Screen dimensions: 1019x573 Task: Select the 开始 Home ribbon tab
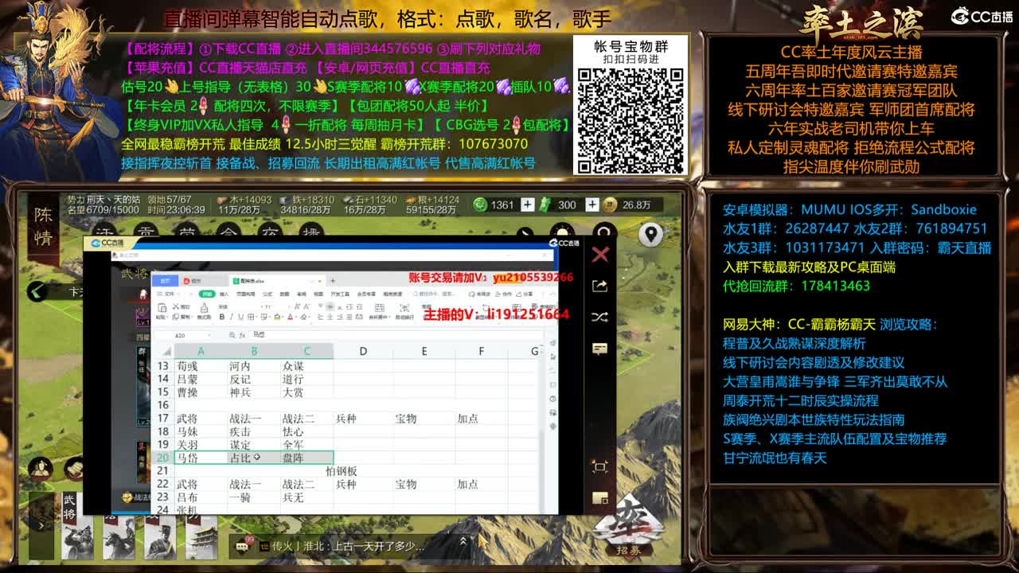point(207,294)
